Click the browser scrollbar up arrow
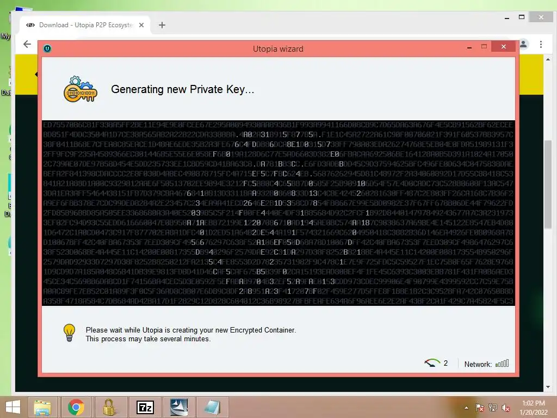 pos(548,59)
